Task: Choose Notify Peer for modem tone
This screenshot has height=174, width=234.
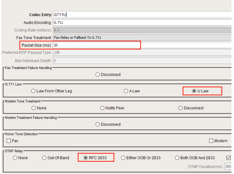Action: [x=102, y=108]
